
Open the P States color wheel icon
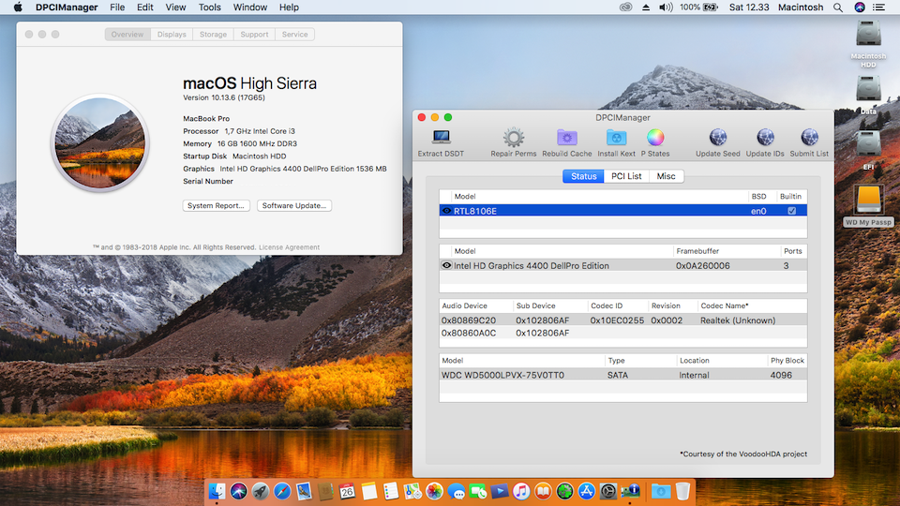[x=655, y=139]
